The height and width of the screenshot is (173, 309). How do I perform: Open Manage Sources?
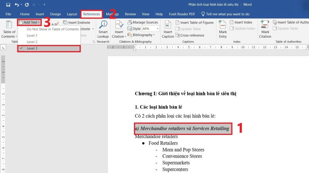click(143, 22)
